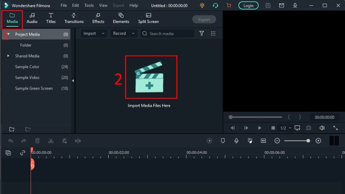Screen dimensions: 345x194
Task: Open the Import dropdown
Action: pyautogui.click(x=94, y=34)
